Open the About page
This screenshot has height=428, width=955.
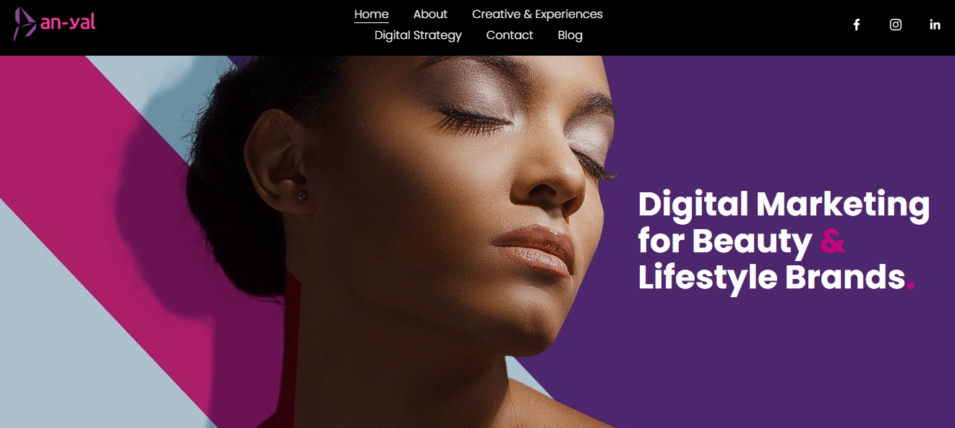pos(430,14)
